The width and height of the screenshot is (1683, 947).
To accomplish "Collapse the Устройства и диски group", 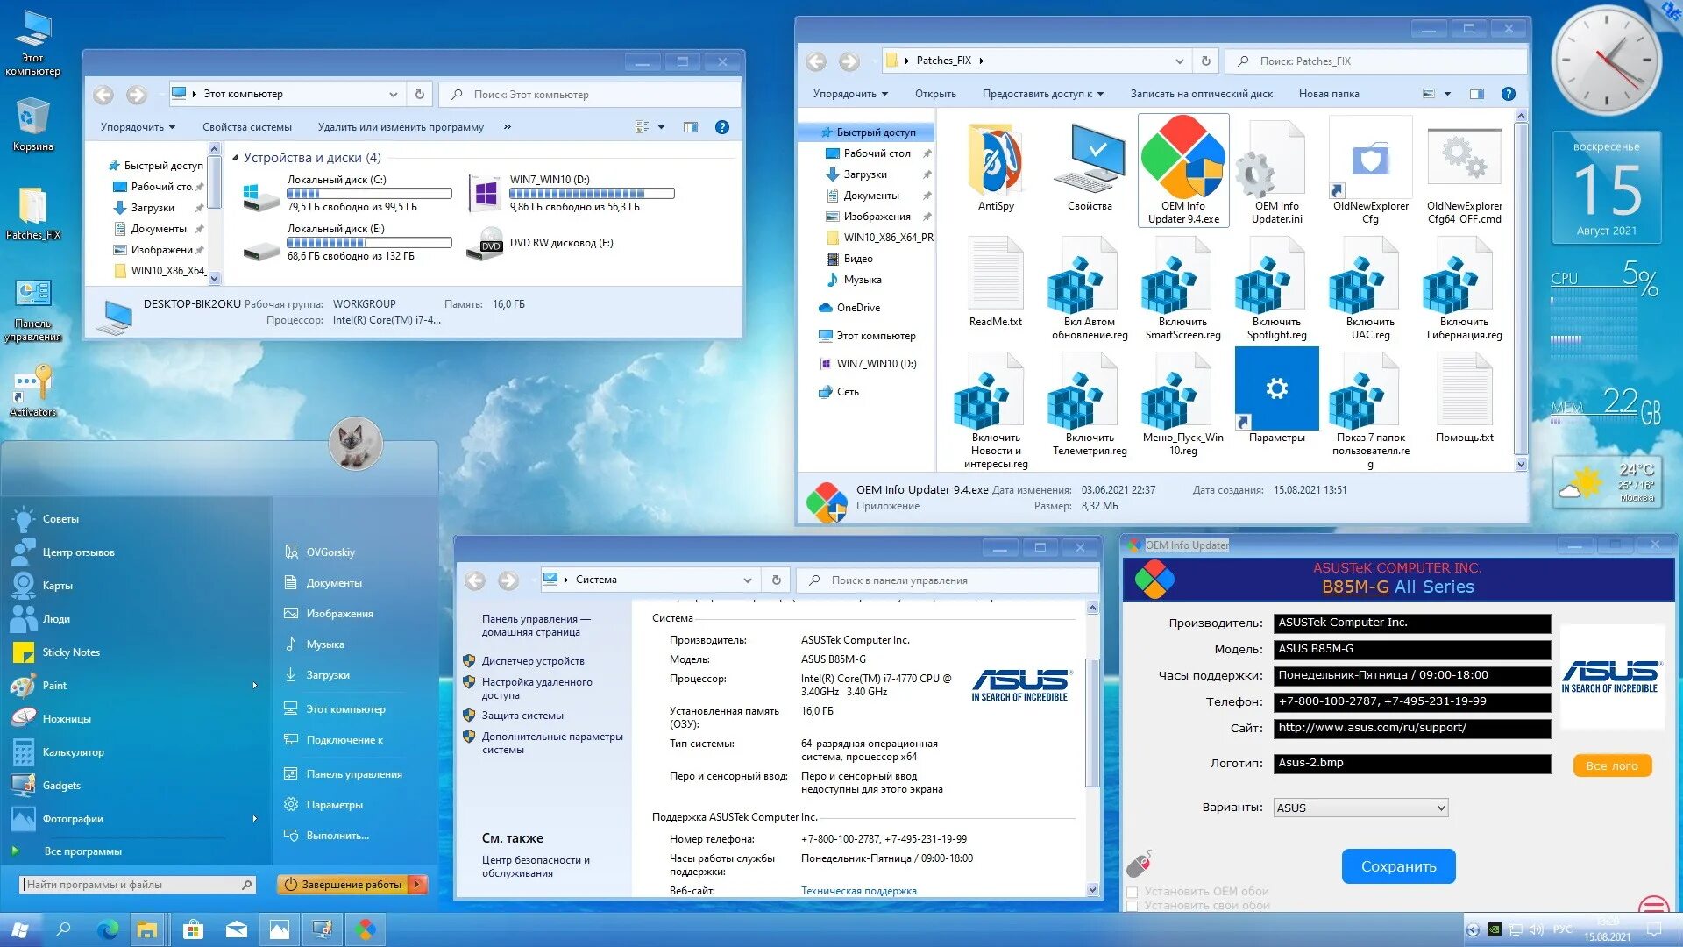I will point(235,158).
